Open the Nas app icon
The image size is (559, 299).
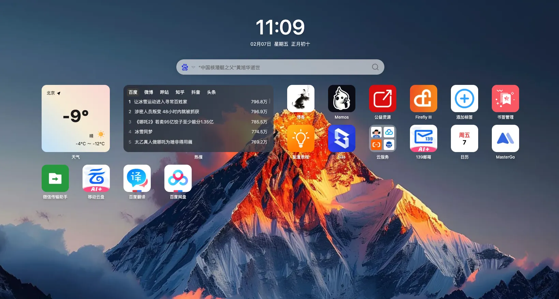click(341, 138)
